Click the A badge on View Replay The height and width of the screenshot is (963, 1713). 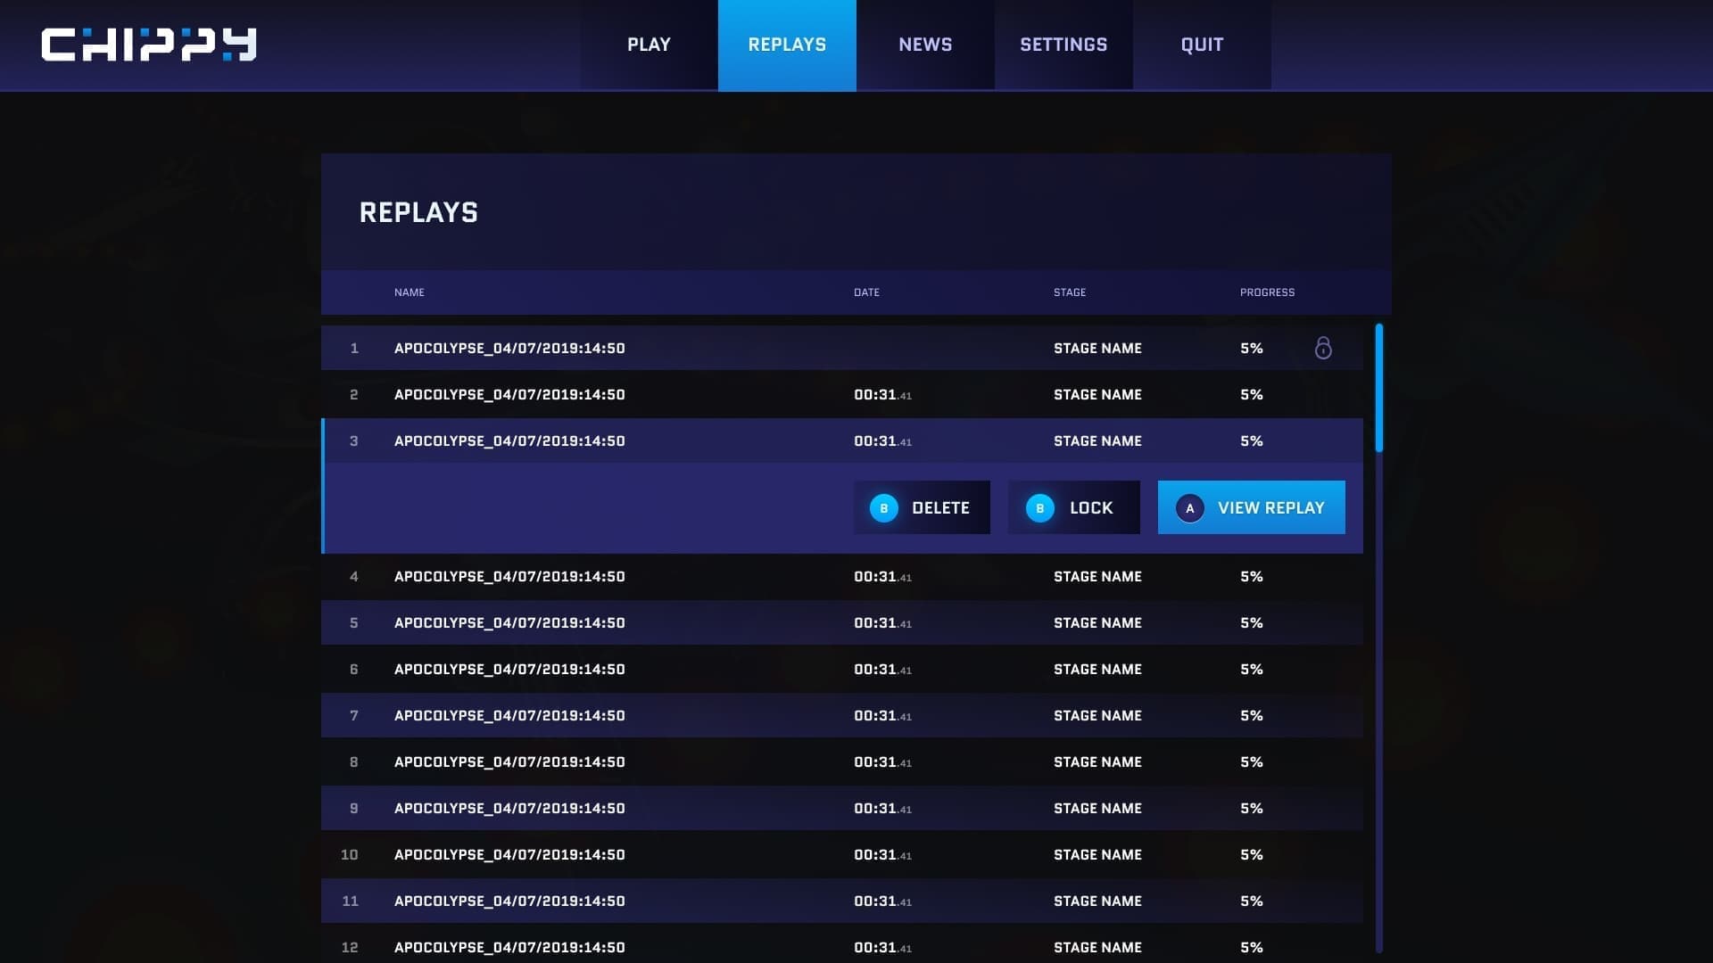1190,507
